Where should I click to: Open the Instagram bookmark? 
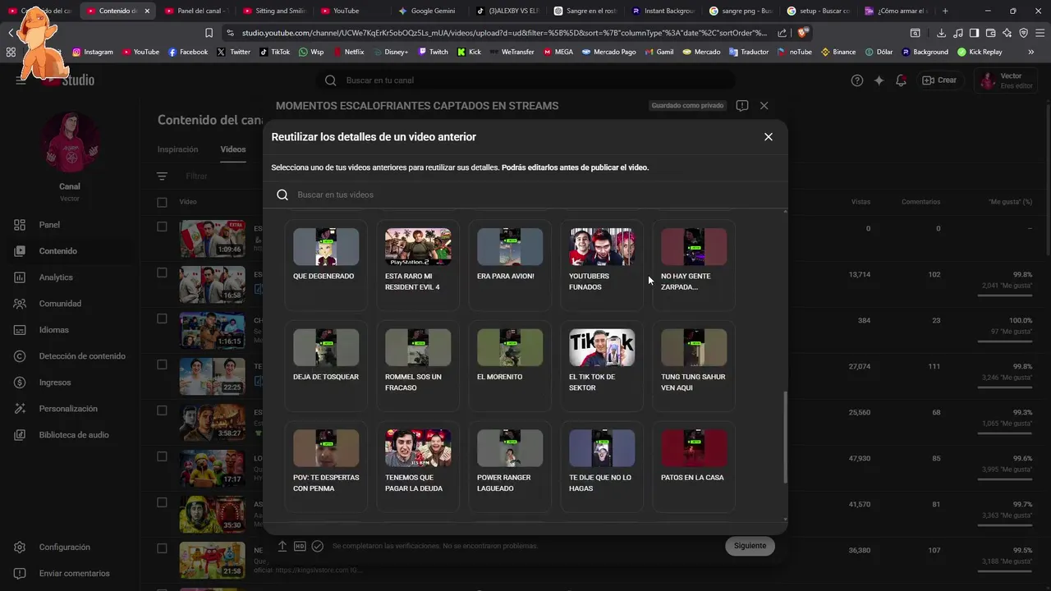pos(93,52)
